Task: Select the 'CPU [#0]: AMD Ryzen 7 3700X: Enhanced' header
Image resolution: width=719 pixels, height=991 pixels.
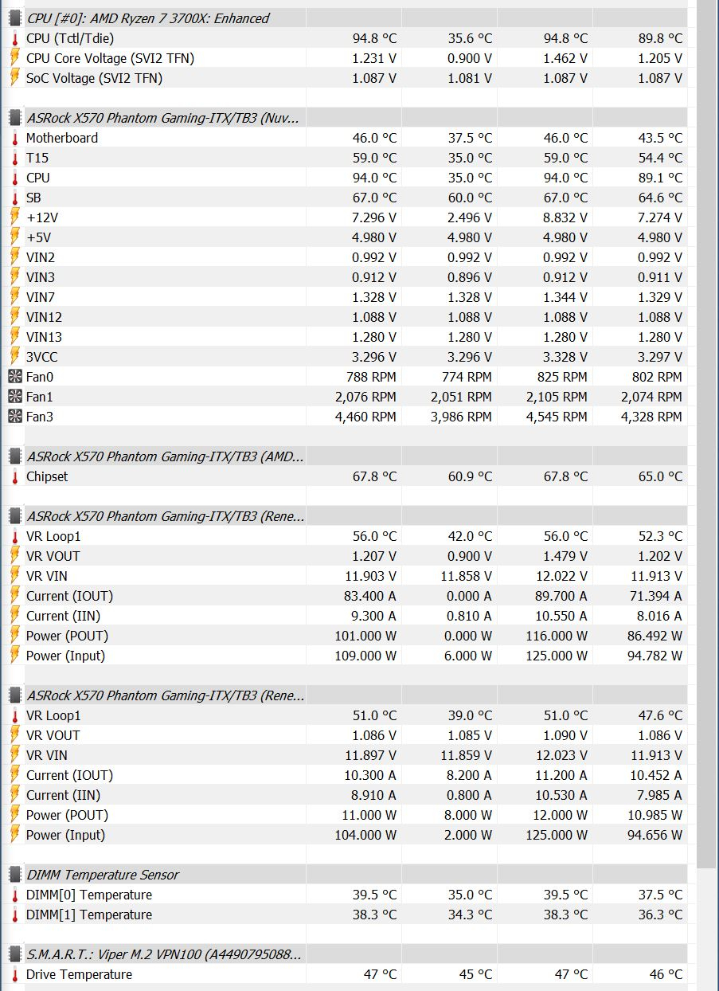Action: [x=148, y=18]
